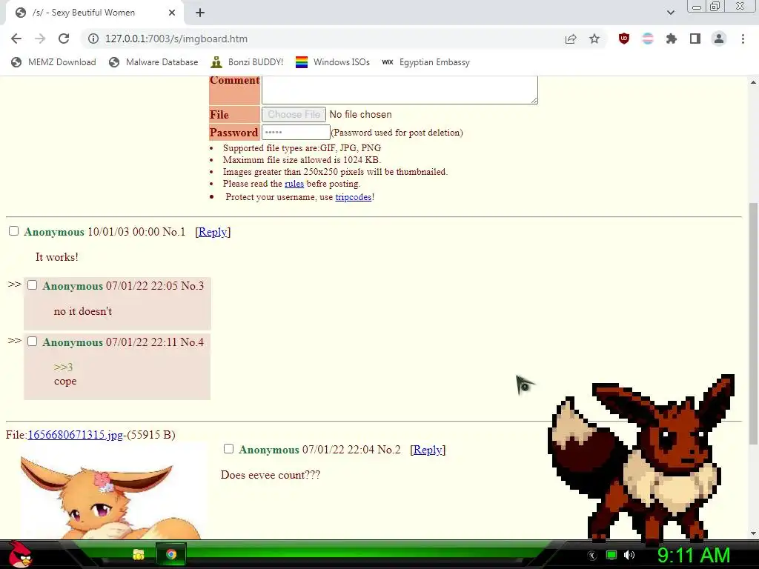
Task: Open Chrome three-dot menu
Action: [x=743, y=39]
